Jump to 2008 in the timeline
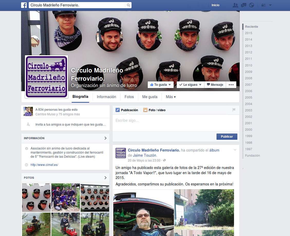This screenshot has height=236, width=290. (x=249, y=78)
